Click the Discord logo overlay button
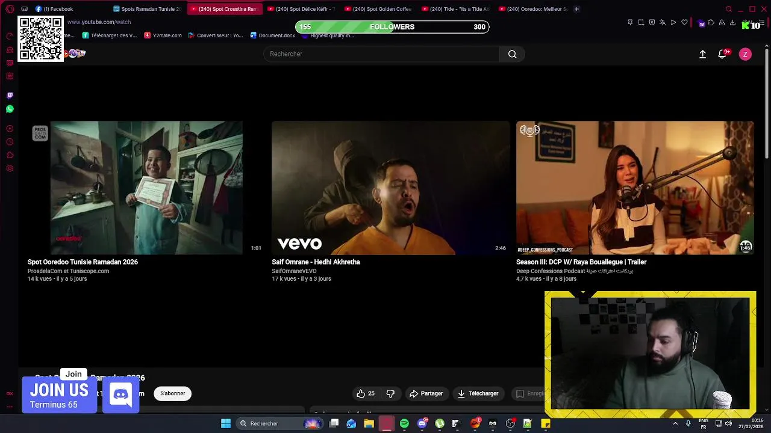This screenshot has width=771, height=433. point(120,395)
